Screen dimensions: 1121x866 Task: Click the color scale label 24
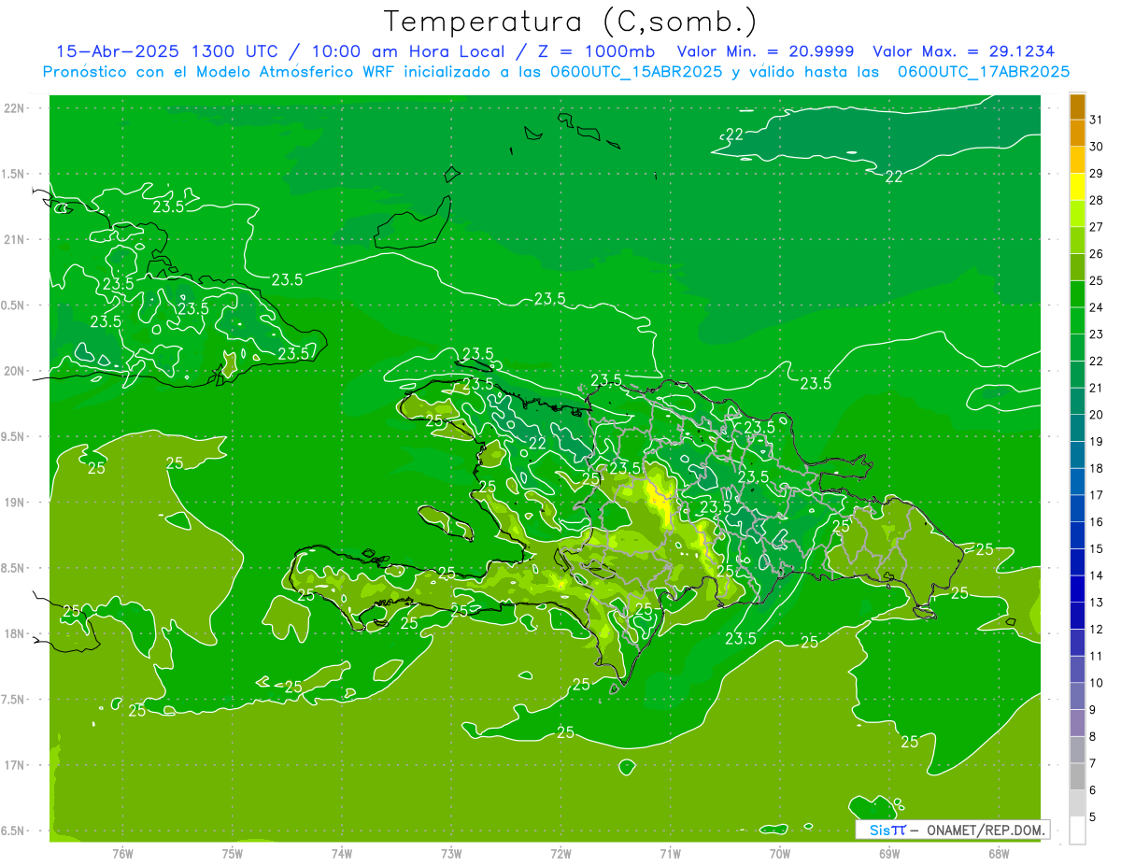[x=1097, y=307]
